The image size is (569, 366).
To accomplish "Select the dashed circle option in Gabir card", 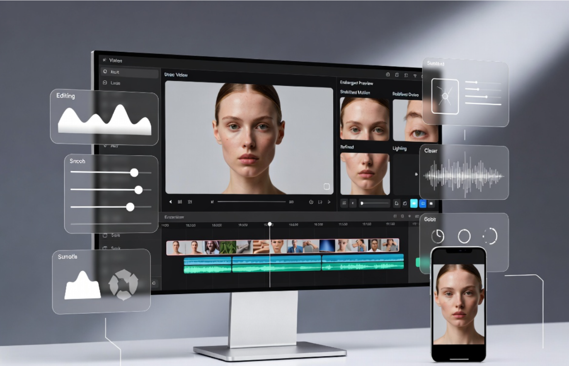I will pyautogui.click(x=490, y=236).
